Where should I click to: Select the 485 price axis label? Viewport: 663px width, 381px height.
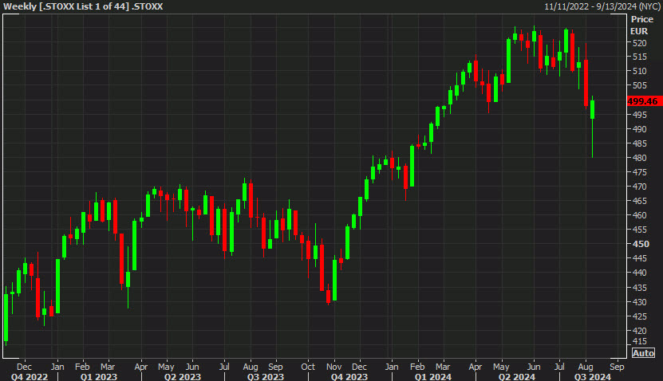[639, 143]
